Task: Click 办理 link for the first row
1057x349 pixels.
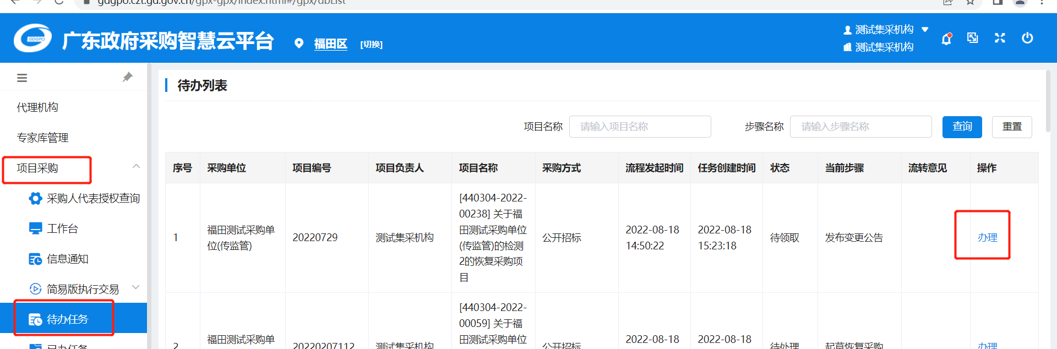Action: point(987,238)
